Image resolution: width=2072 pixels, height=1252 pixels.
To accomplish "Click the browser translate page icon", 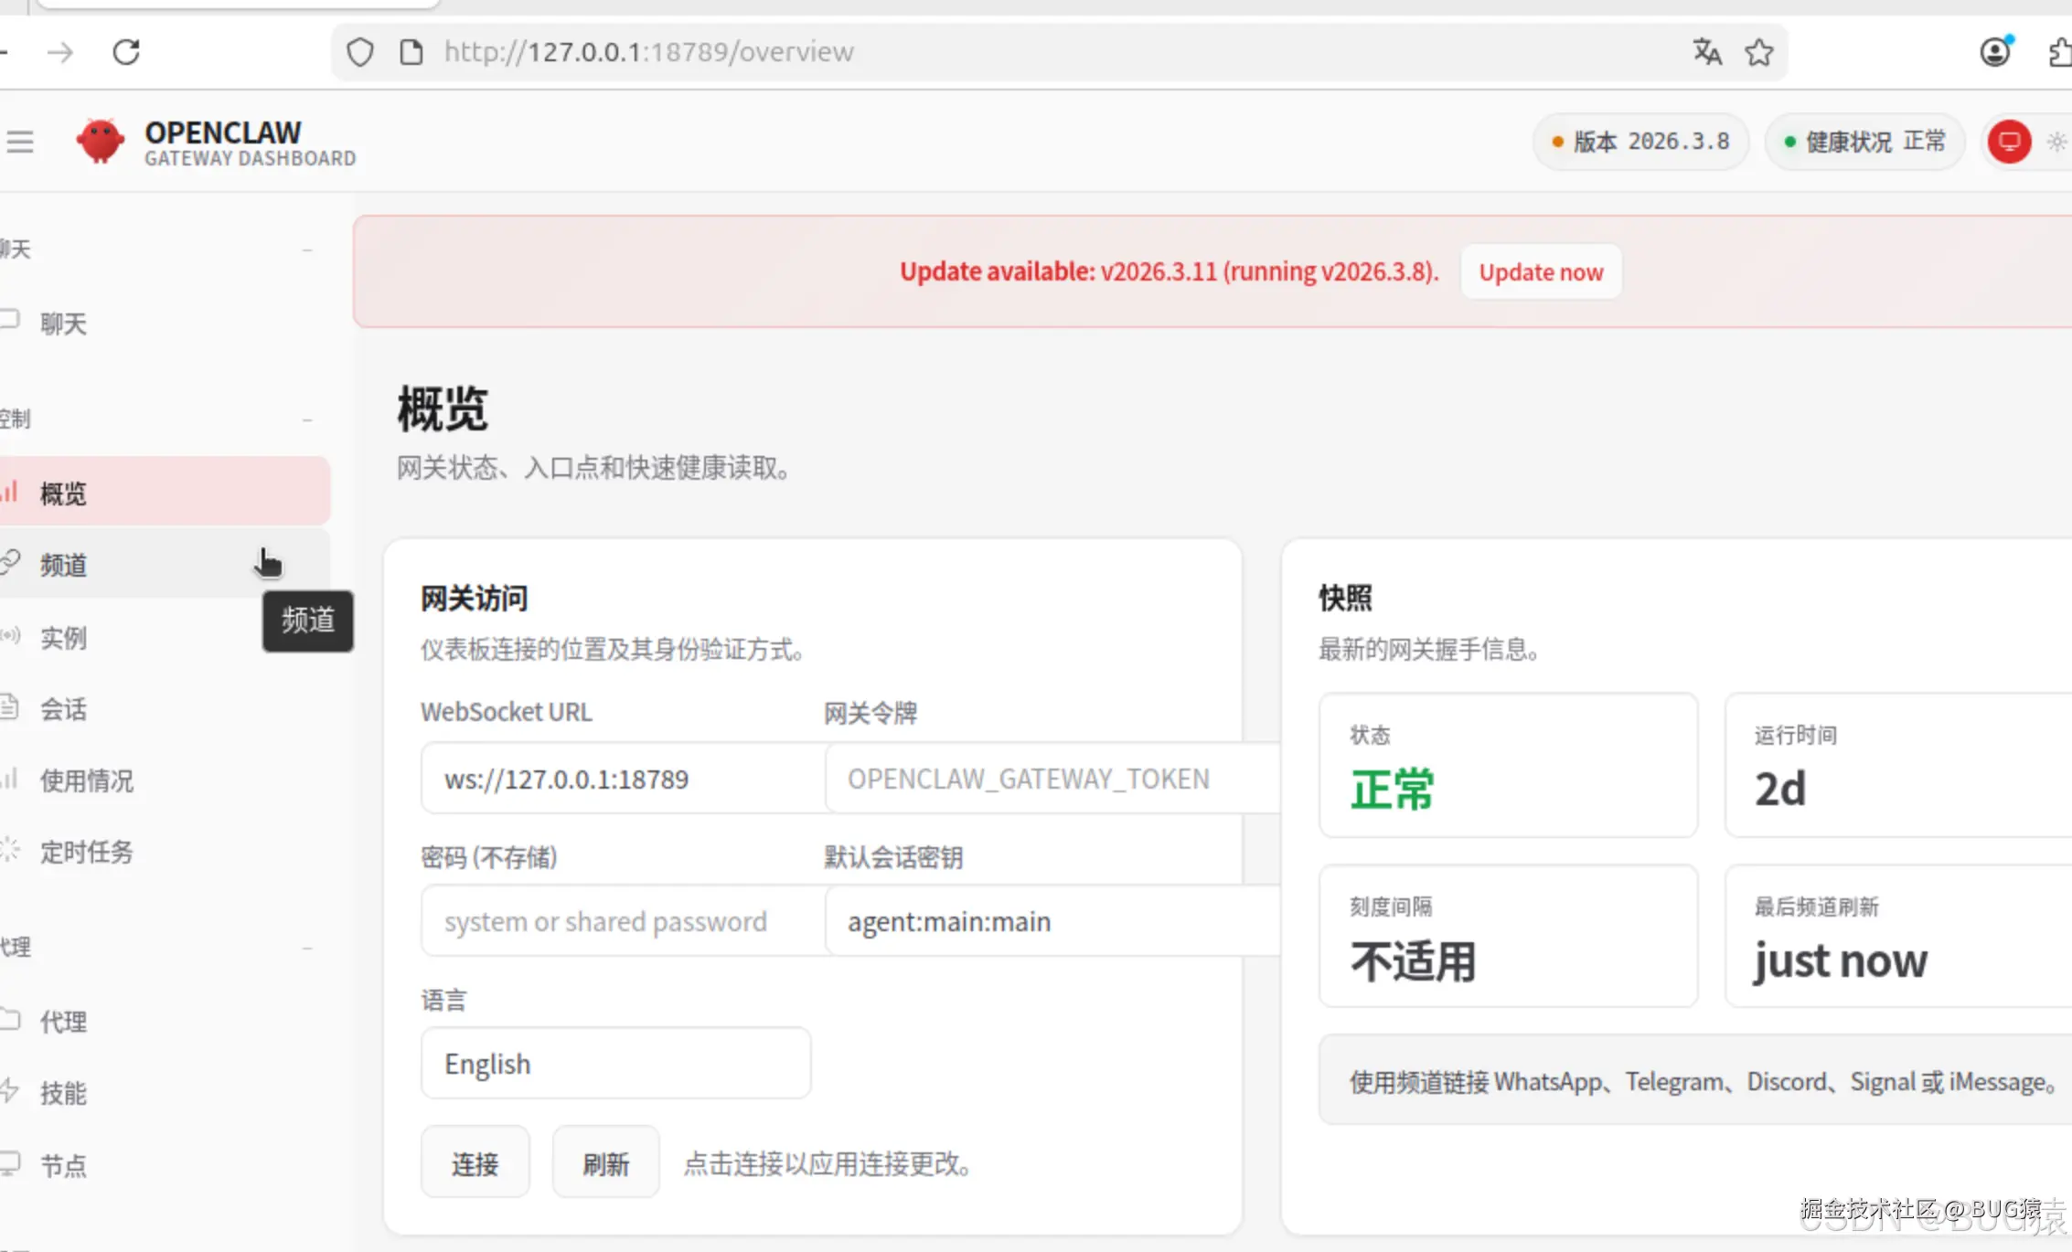I will [1706, 52].
